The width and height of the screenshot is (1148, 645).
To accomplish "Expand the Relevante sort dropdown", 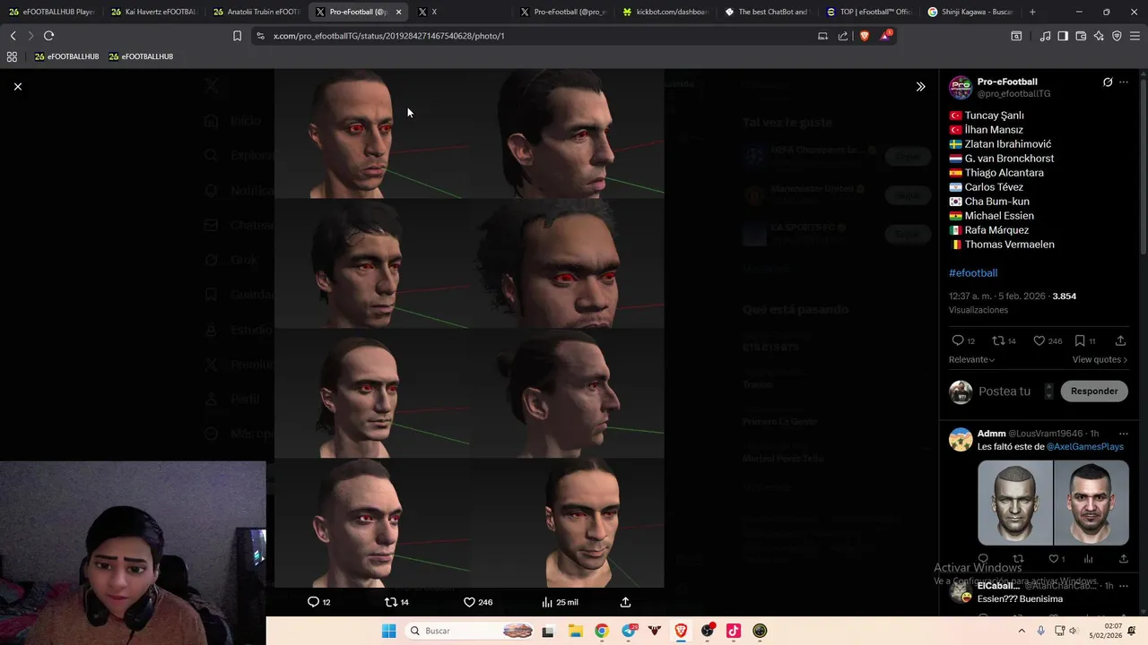I will [x=972, y=359].
